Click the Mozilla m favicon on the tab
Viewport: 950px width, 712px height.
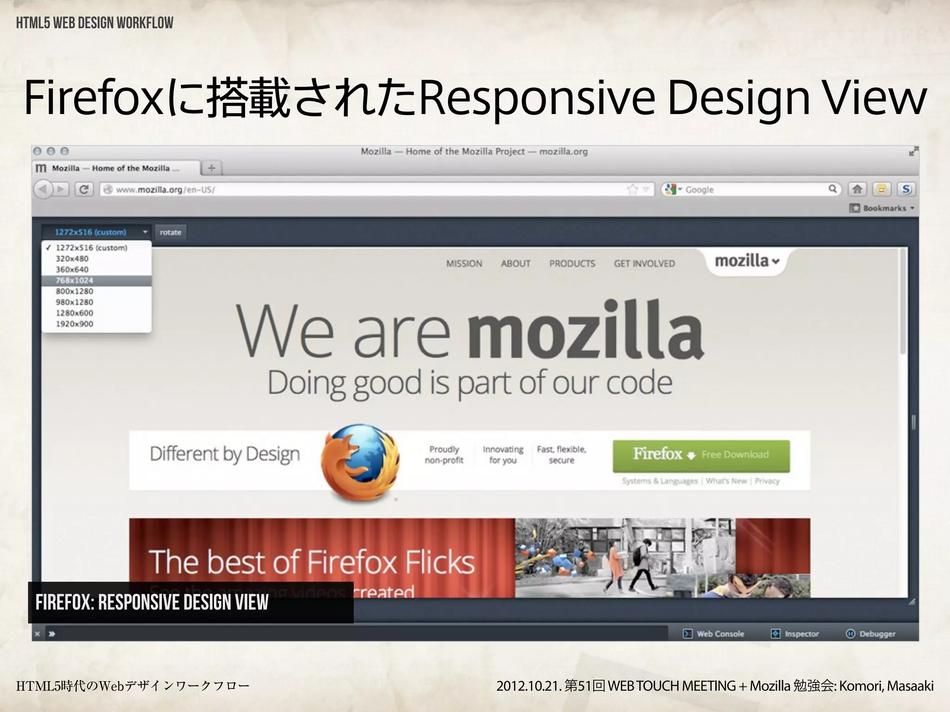pyautogui.click(x=41, y=168)
